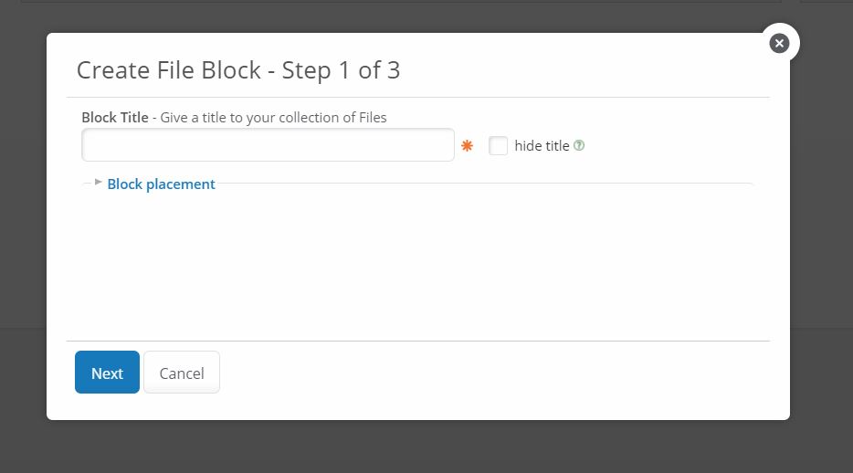Click the footer divider line above Next

(417, 341)
